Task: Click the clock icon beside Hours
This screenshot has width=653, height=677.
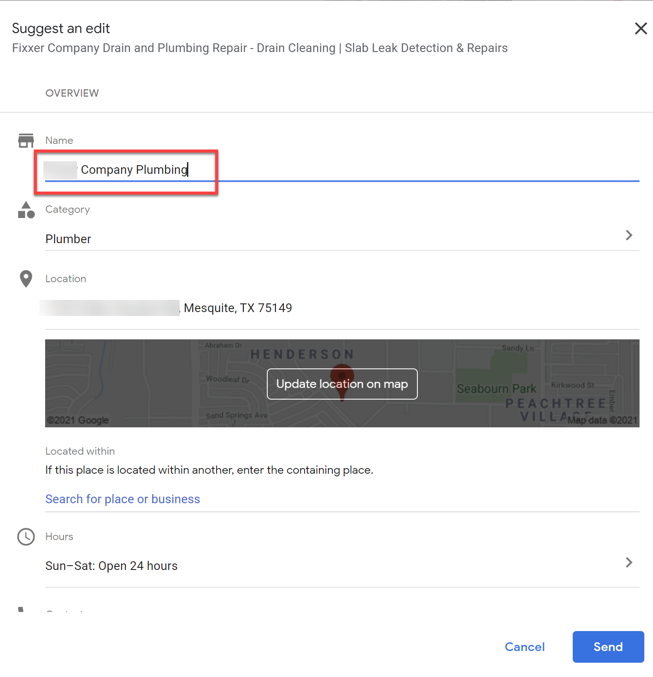Action: (x=26, y=537)
